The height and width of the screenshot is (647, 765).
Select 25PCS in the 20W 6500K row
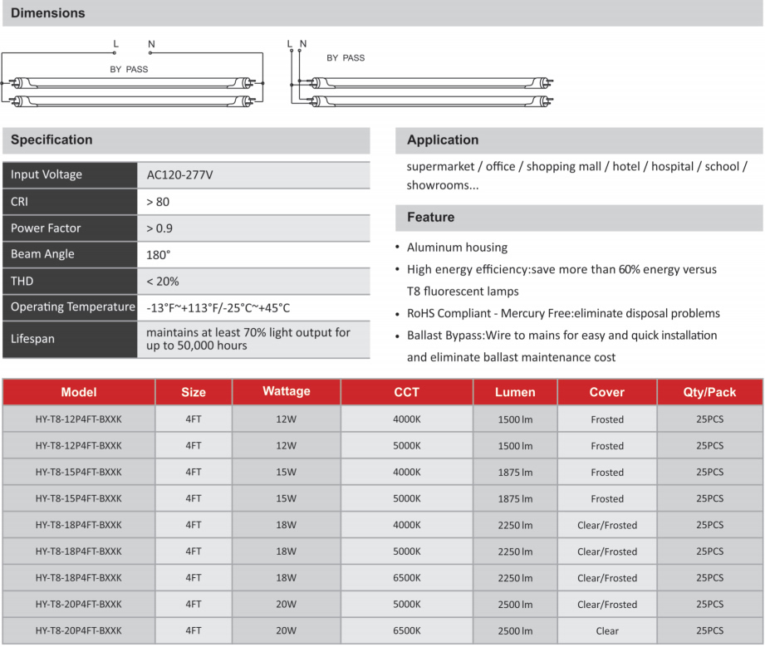coord(710,630)
